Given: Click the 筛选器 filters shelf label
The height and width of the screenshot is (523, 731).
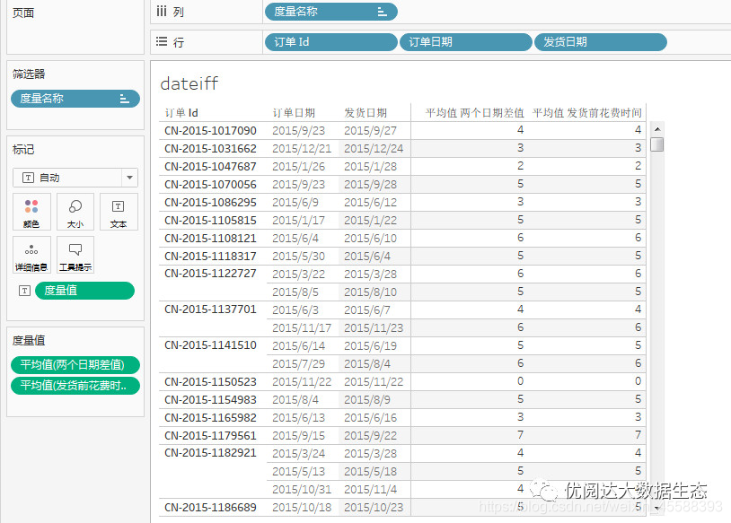Looking at the screenshot, I should 29,74.
